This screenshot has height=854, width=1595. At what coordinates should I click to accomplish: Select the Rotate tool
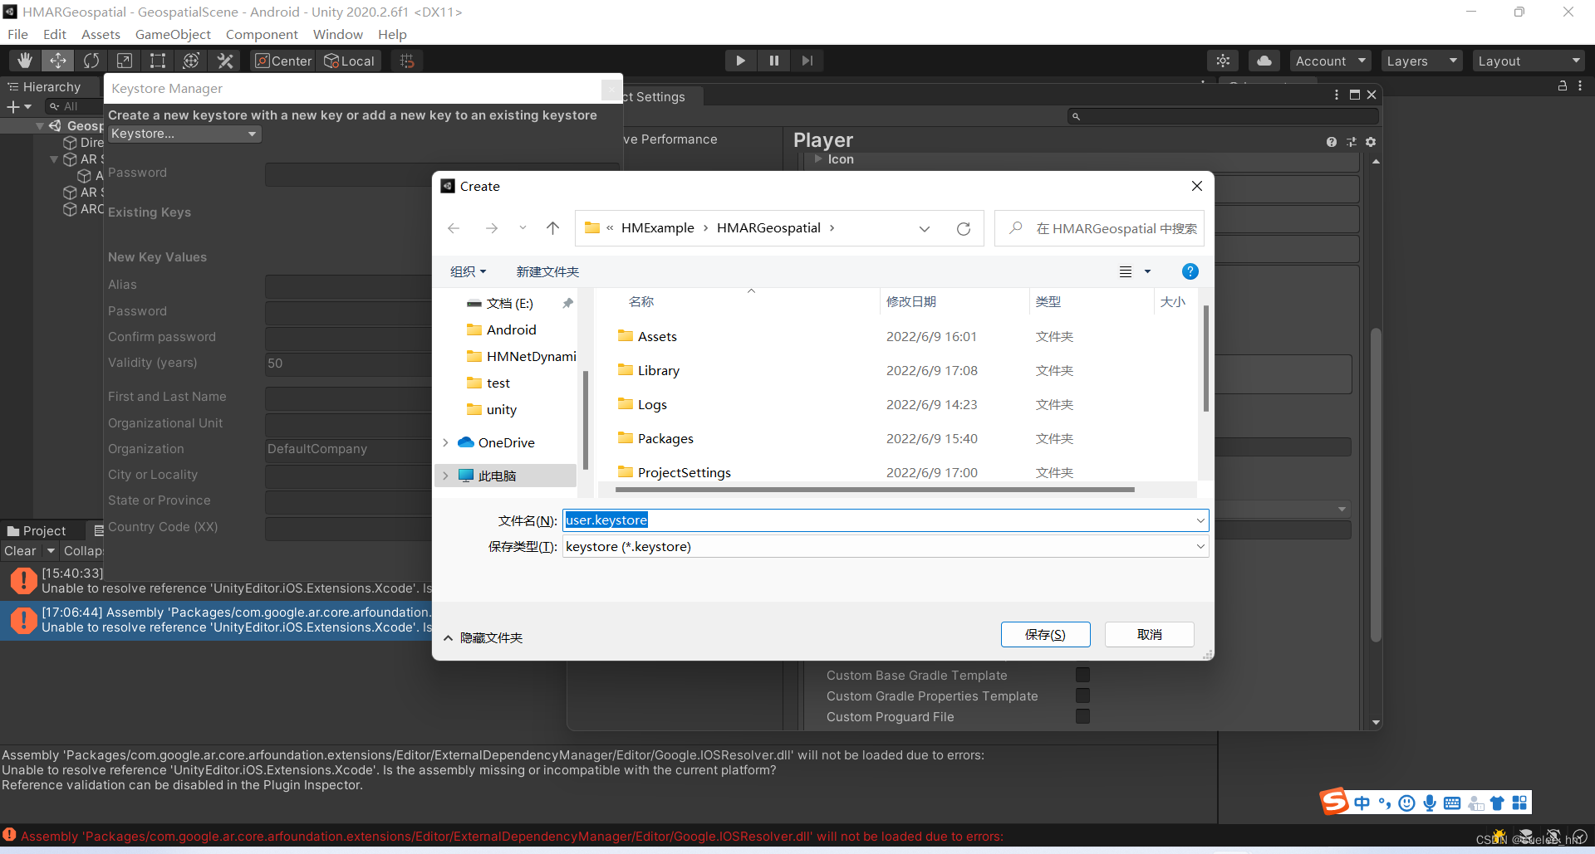click(x=91, y=61)
